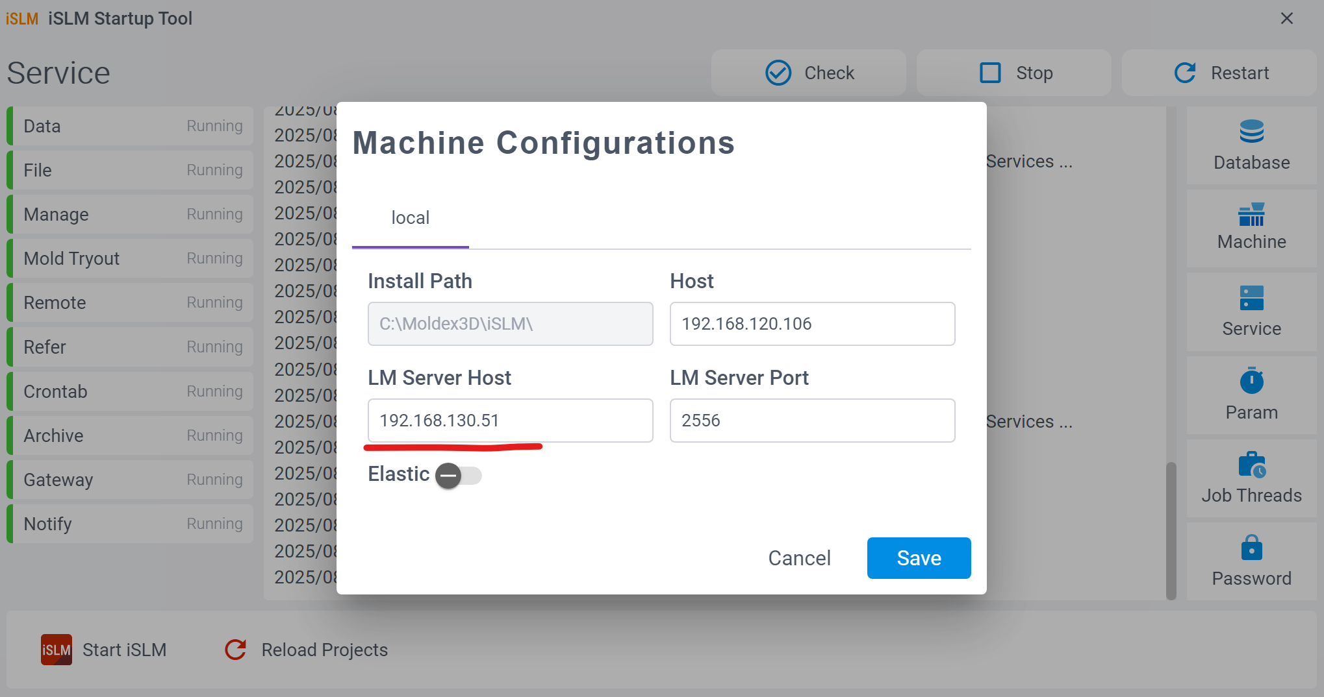The height and width of the screenshot is (697, 1324).
Task: Select the local tab
Action: pyautogui.click(x=411, y=218)
